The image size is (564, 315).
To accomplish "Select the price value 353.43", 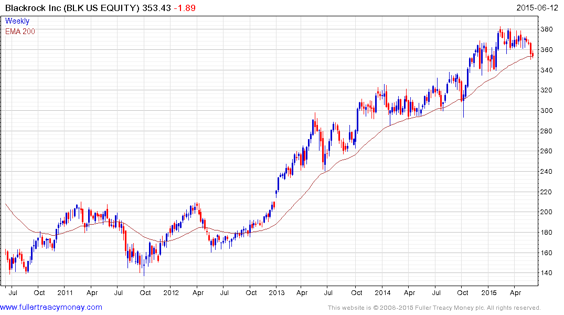I will (x=156, y=8).
